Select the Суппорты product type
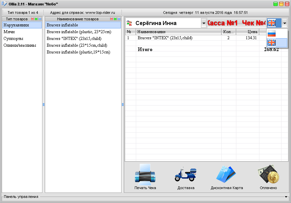Screen dimensions: 291x203 coord(22,39)
